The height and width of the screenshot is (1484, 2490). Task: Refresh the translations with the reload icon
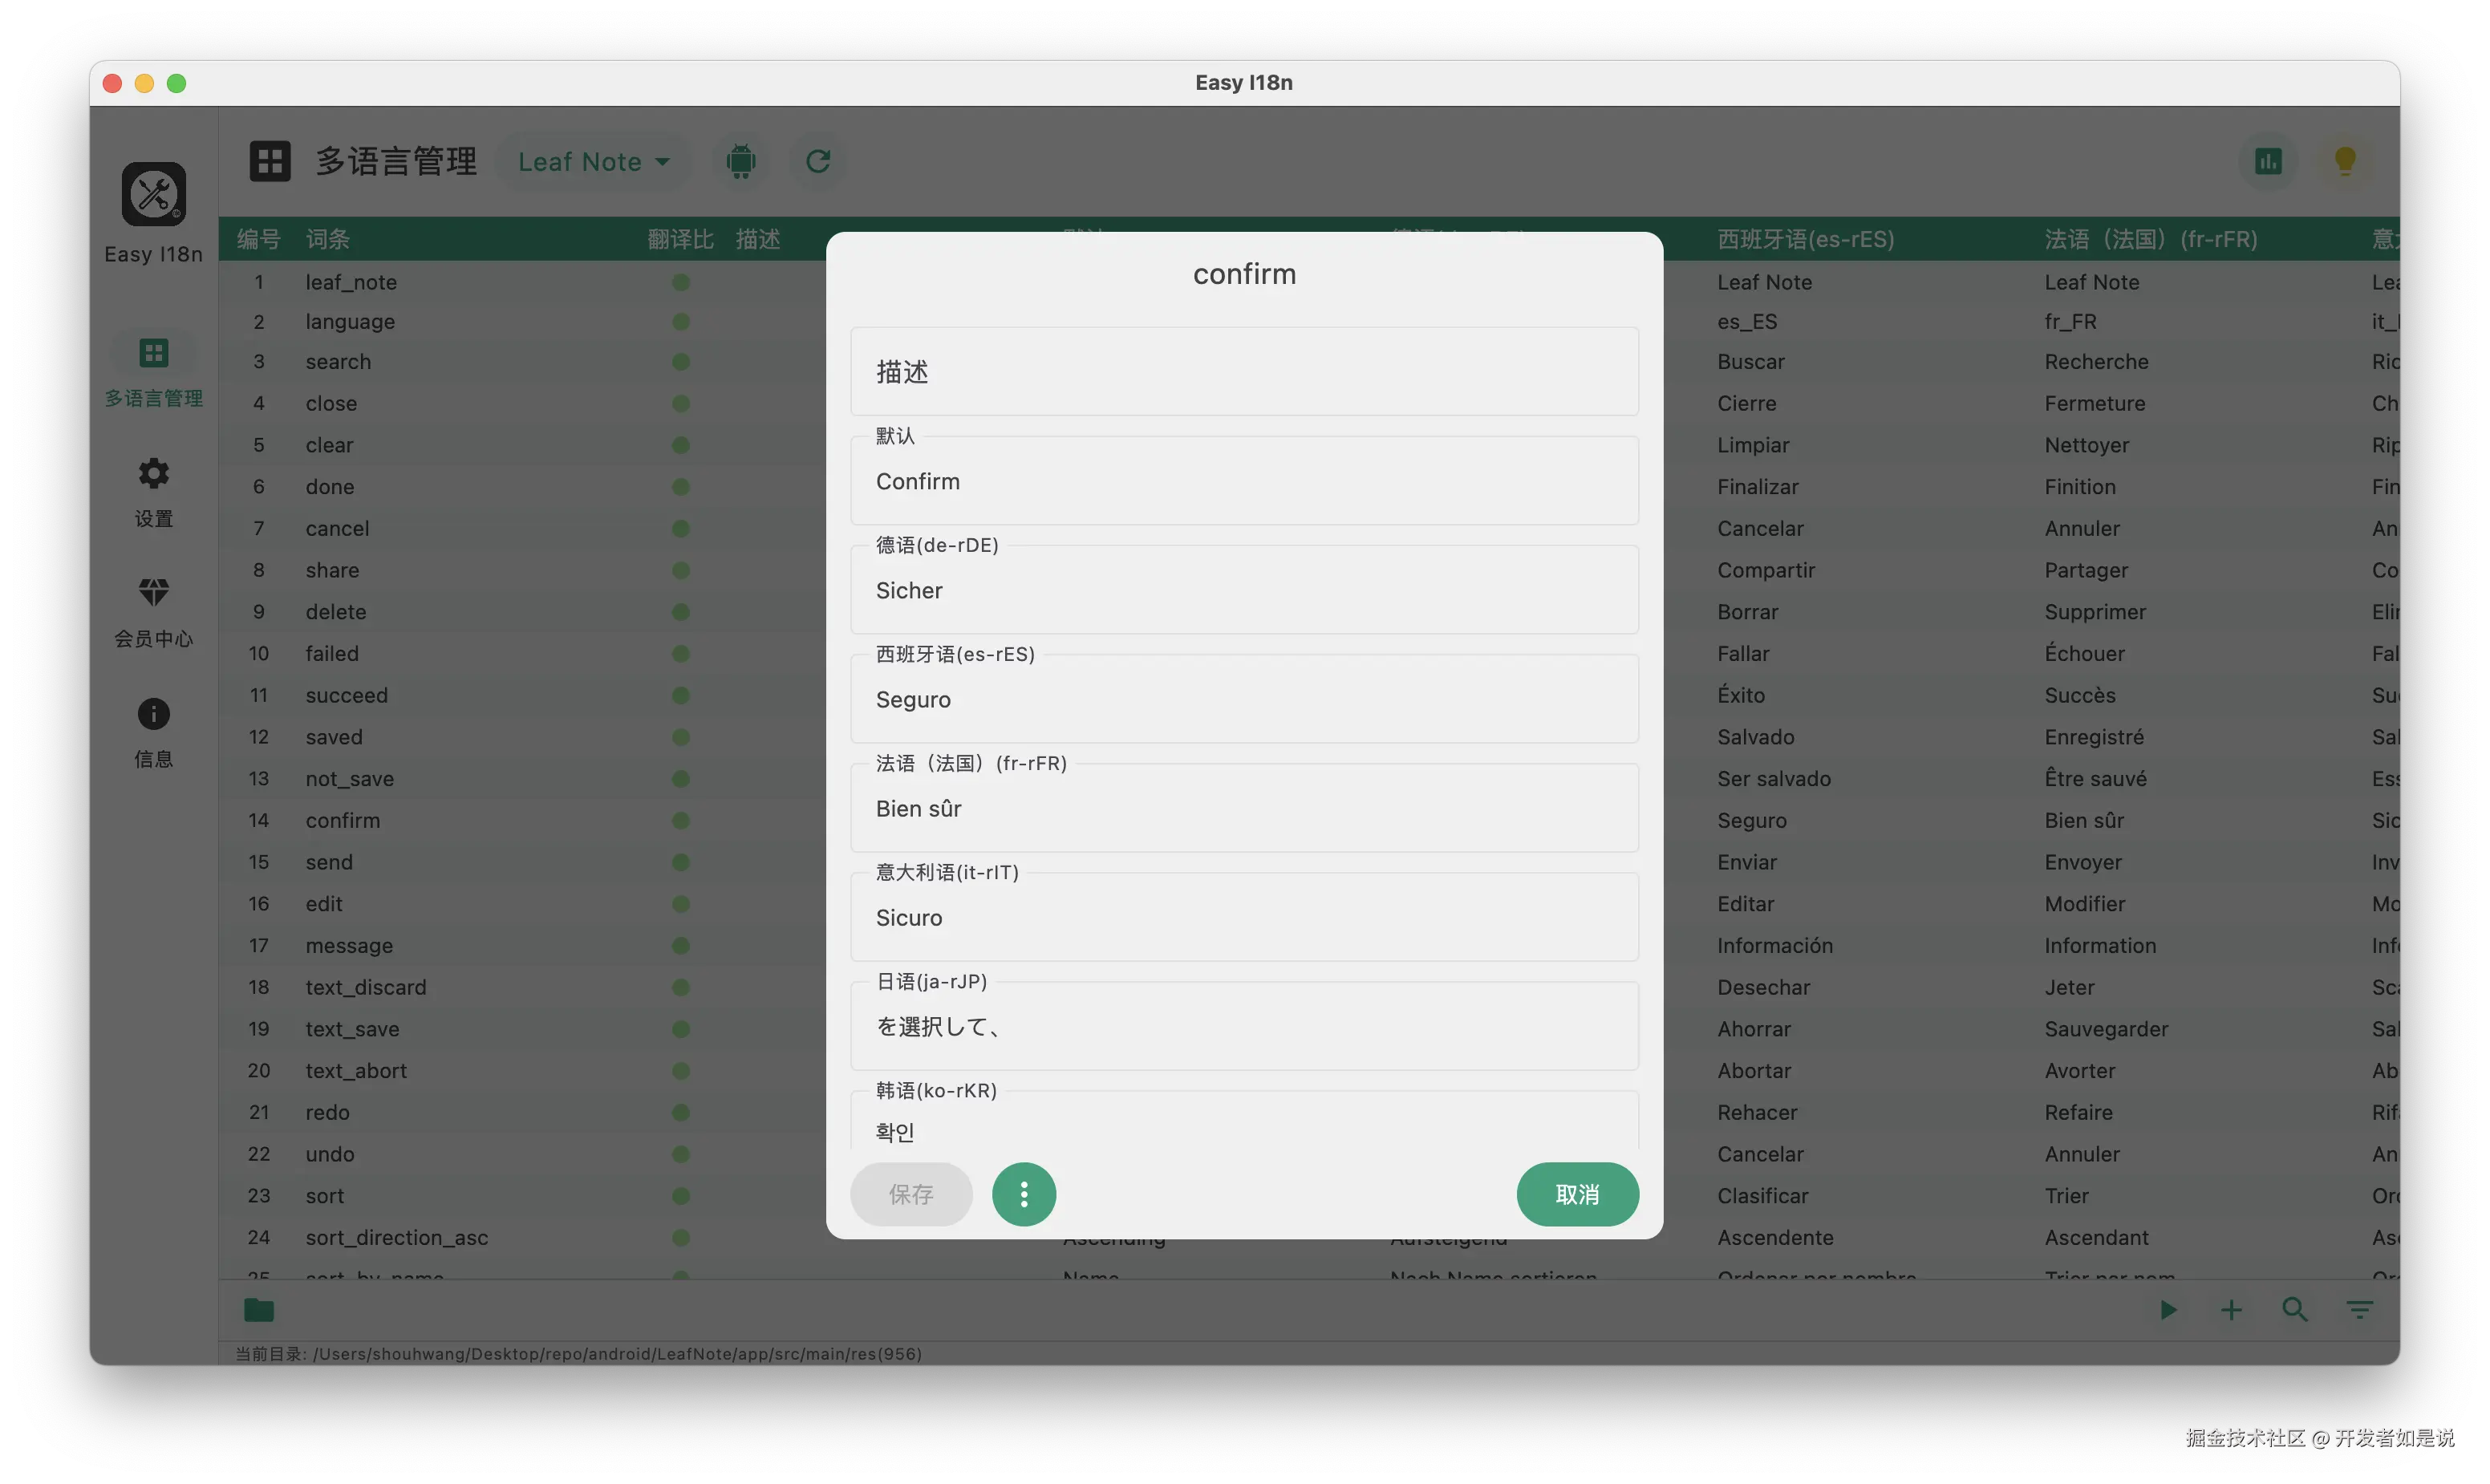(x=818, y=160)
